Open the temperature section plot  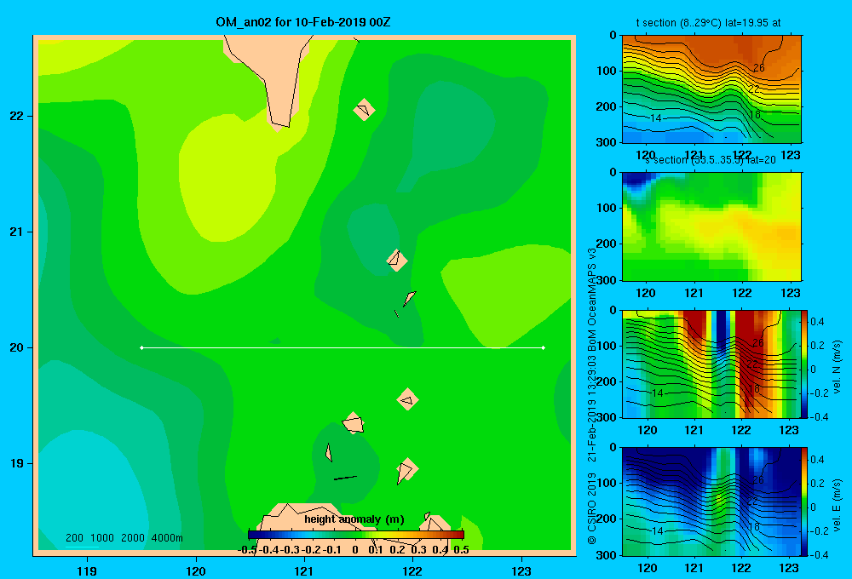click(x=711, y=89)
